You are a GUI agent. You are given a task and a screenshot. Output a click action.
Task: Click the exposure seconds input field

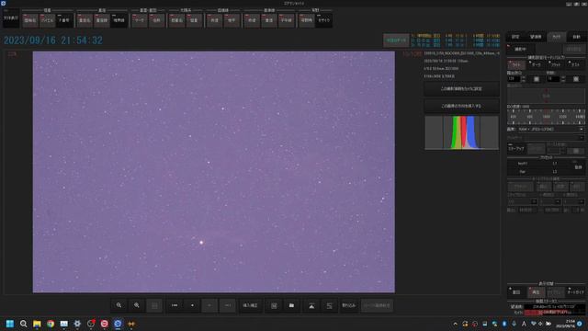[x=514, y=79]
